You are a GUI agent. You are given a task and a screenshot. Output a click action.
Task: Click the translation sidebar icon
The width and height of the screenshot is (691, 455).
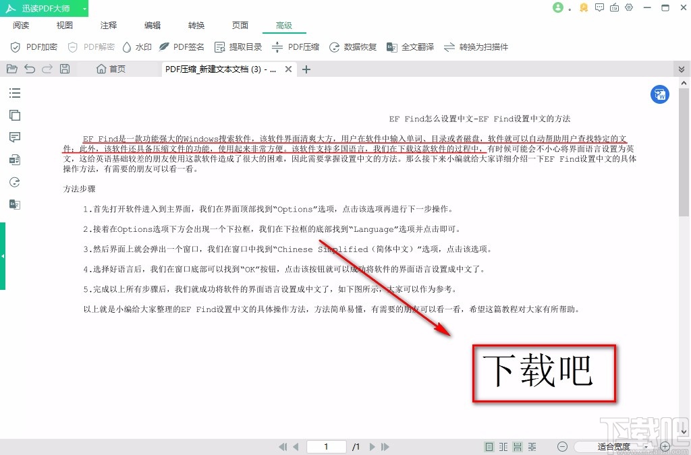(x=15, y=204)
